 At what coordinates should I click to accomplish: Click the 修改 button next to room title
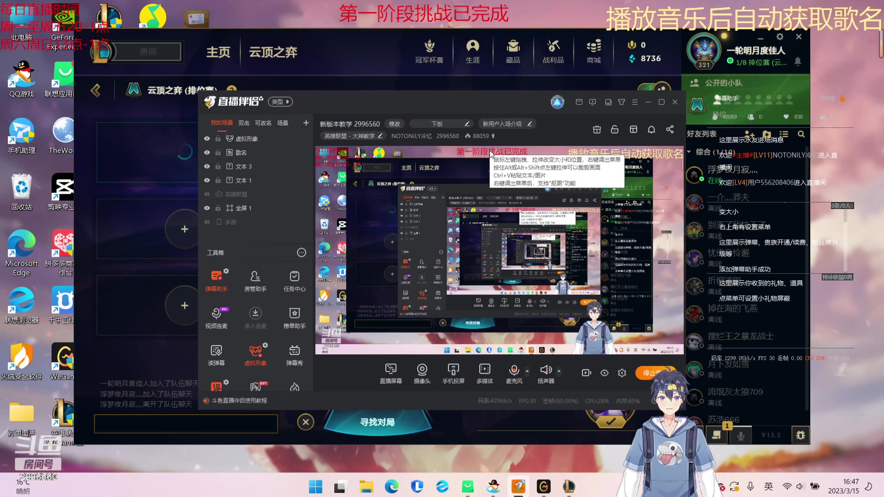coord(395,124)
